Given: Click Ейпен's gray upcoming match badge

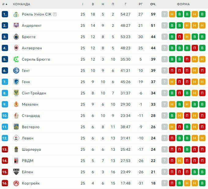Looking at the screenshot, I should (x=165, y=172).
